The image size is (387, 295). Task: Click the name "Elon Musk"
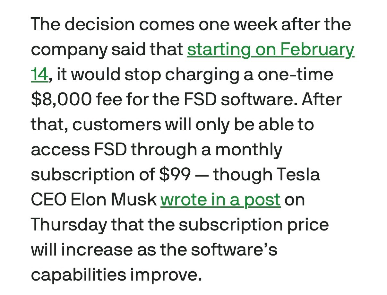tap(113, 200)
